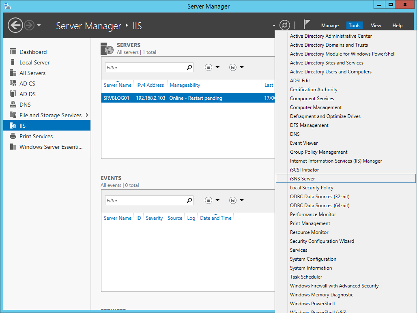The height and width of the screenshot is (313, 417).
Task: Click the Dashboard icon in sidebar
Action: click(x=13, y=51)
